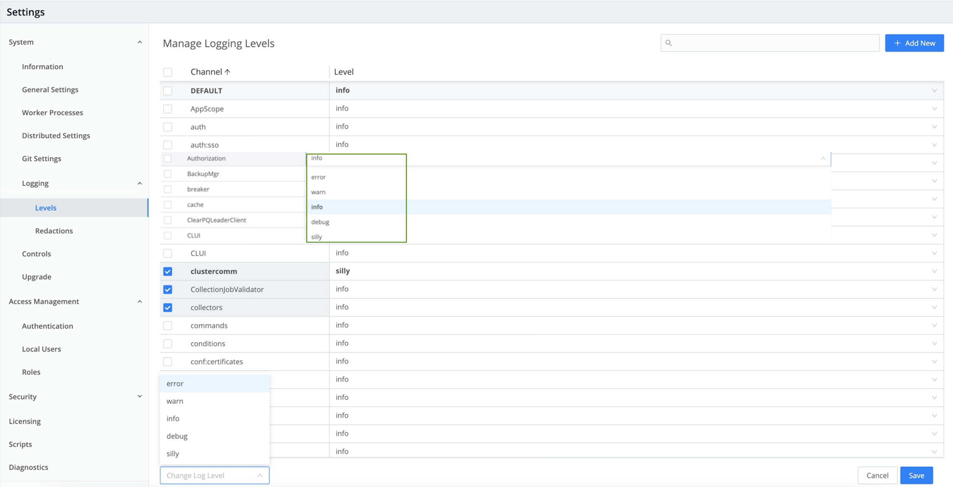
Task: Collapse the System section chevron
Action: click(x=139, y=42)
